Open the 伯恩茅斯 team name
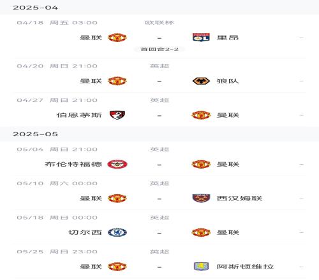 [79, 115]
